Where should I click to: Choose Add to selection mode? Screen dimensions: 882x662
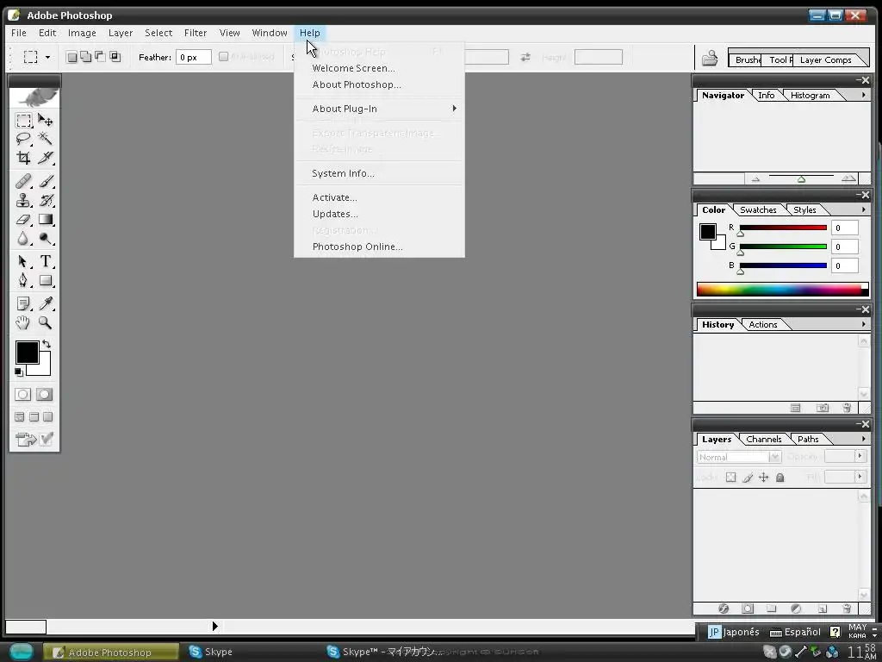(x=85, y=57)
